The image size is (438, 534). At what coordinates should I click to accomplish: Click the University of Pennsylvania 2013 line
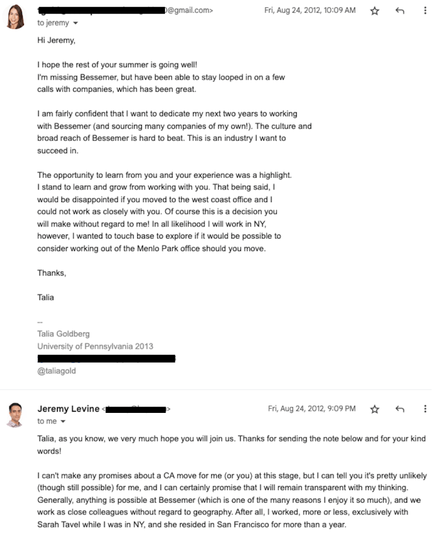coord(95,346)
